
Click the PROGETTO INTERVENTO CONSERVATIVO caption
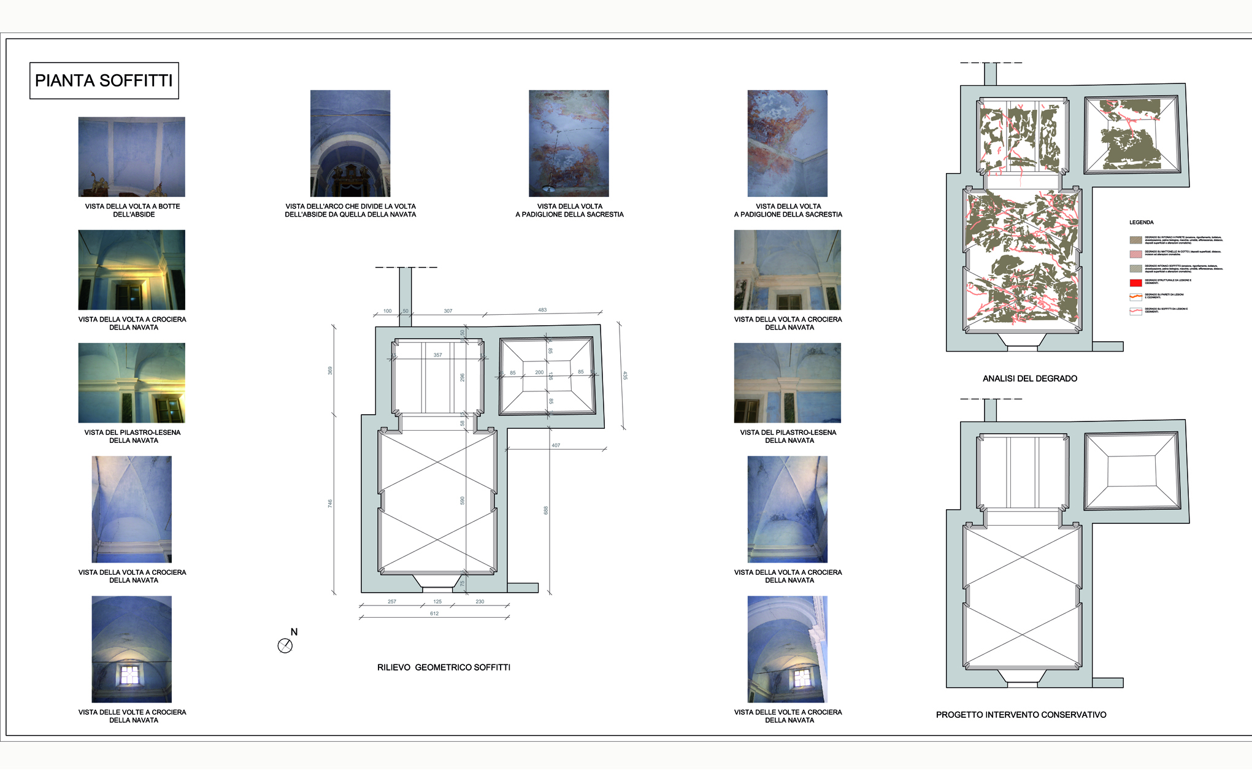(1021, 715)
